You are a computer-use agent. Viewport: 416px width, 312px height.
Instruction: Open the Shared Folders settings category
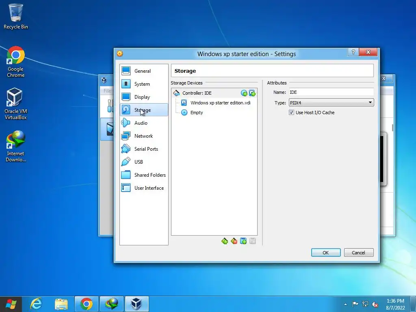coord(144,175)
